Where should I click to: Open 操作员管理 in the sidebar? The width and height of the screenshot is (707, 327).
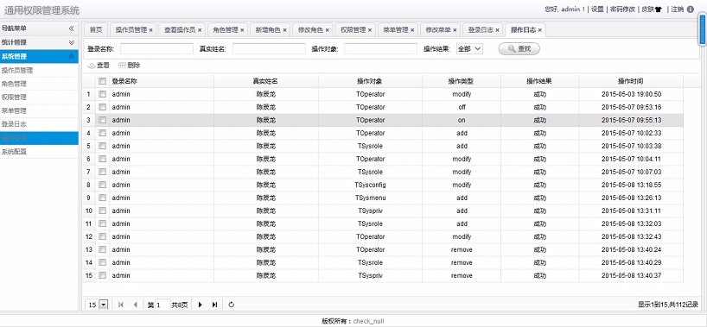pos(39,70)
